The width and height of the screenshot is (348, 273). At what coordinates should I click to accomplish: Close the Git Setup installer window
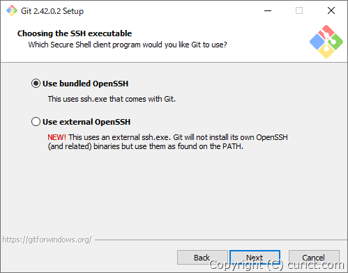click(331, 10)
